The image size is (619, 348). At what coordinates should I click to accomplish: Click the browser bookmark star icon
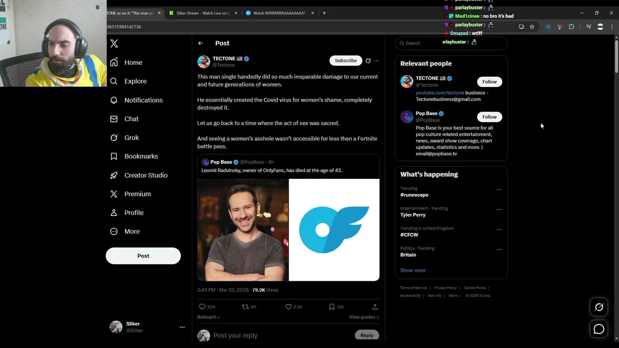(532, 27)
